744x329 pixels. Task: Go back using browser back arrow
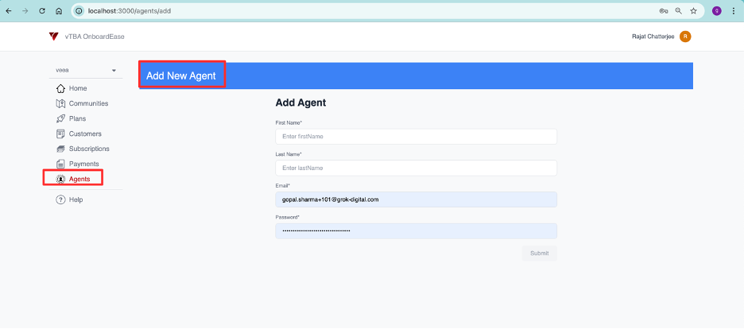click(x=9, y=11)
